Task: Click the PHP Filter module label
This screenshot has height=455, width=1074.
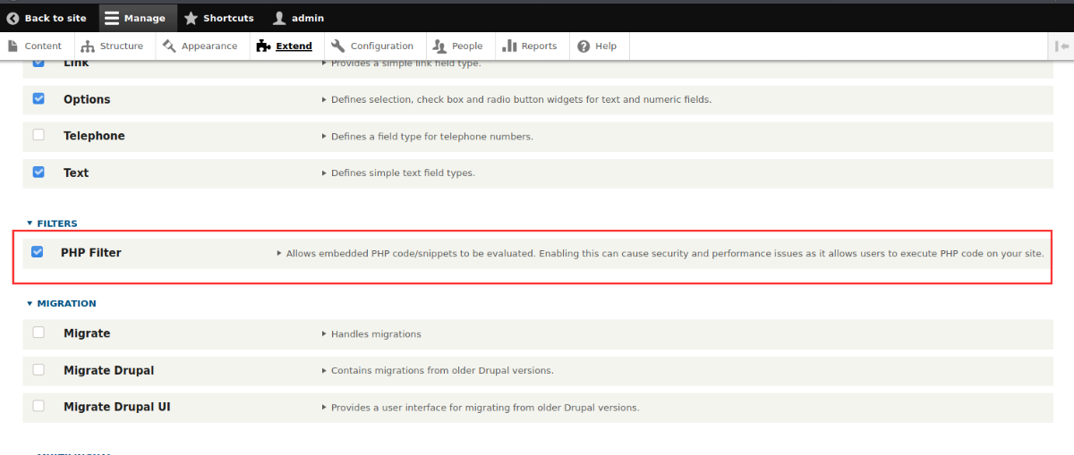Action: pos(90,253)
